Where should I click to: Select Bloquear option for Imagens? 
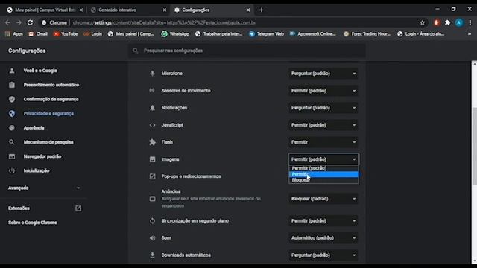click(x=323, y=180)
